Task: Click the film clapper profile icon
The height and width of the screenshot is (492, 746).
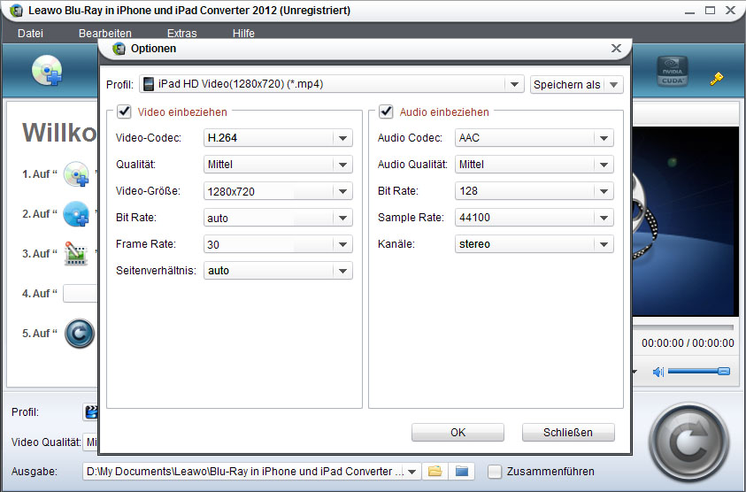Action: pos(91,412)
